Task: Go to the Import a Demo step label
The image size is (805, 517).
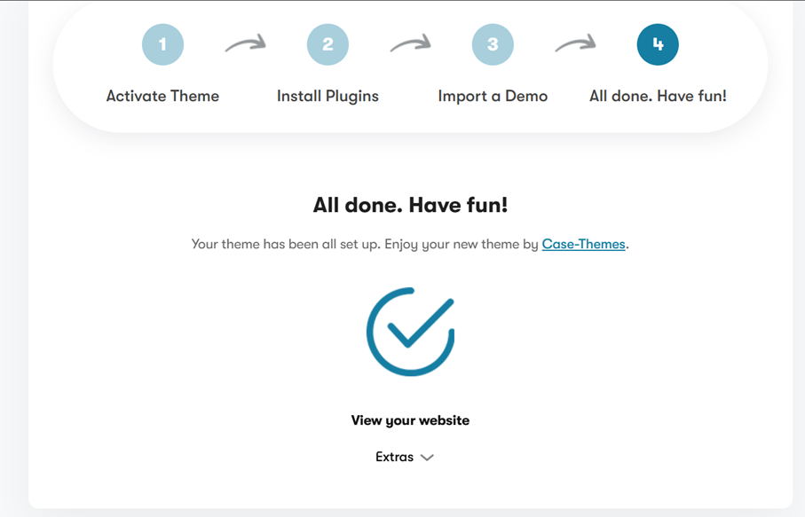Action: tap(493, 96)
